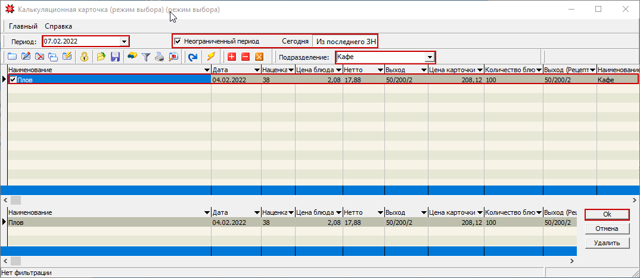Click the red plus icon
640x278 pixels.
pyautogui.click(x=231, y=57)
